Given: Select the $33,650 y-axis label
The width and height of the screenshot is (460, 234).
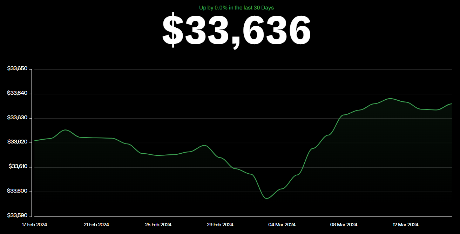Looking at the screenshot, I should coord(17,68).
